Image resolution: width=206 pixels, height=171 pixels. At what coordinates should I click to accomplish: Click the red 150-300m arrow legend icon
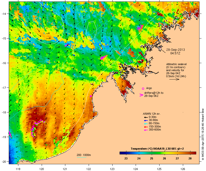(x=146, y=127)
